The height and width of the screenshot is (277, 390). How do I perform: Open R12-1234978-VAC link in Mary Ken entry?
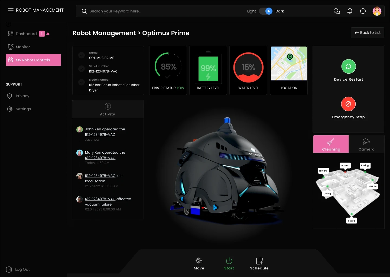coord(100,158)
